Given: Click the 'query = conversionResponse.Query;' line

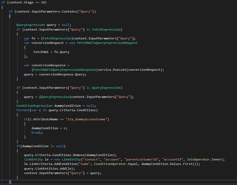Looking at the screenshot, I should [x=55, y=74].
